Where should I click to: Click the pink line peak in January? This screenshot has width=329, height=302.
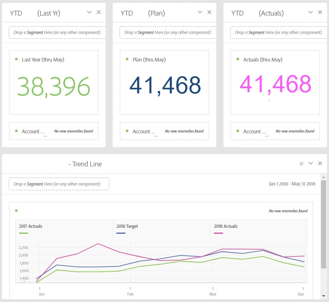click(x=98, y=244)
